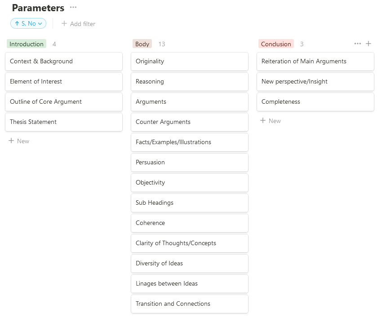Select the Introduction group label

(x=27, y=44)
